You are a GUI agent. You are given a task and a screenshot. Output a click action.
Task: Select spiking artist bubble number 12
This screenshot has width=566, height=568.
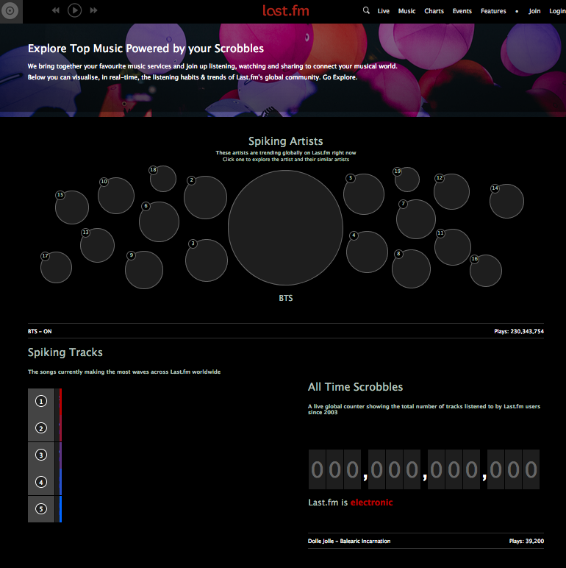tap(451, 191)
